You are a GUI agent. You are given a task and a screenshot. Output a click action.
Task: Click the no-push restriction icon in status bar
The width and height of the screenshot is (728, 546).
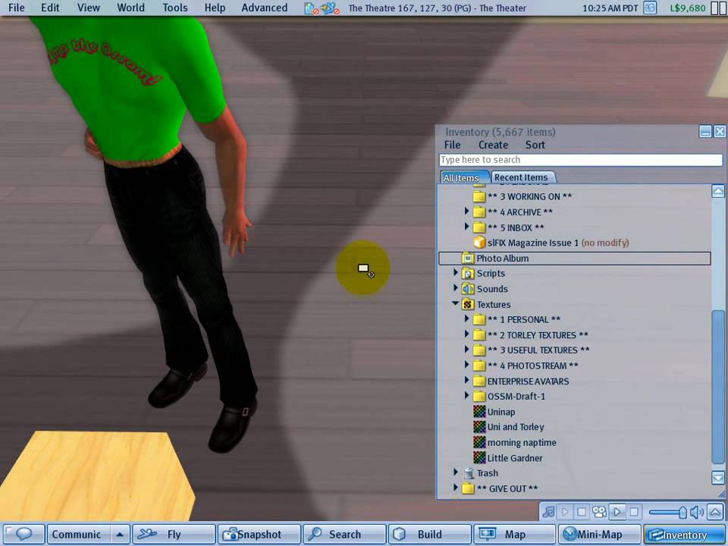click(330, 8)
